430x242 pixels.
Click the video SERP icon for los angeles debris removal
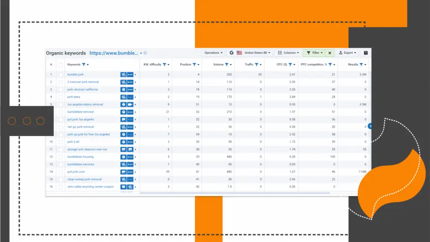130,105
